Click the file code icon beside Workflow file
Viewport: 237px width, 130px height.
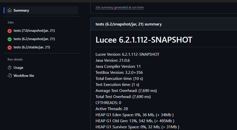(x=10, y=76)
